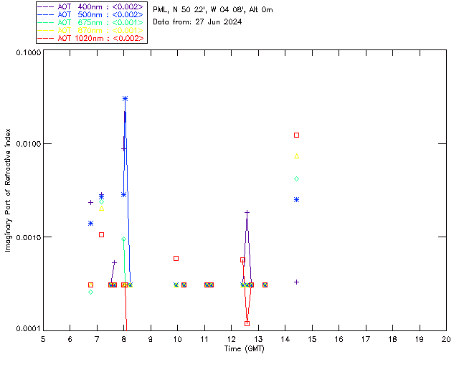
Task: Select the PML station location header text
Action: [x=213, y=10]
